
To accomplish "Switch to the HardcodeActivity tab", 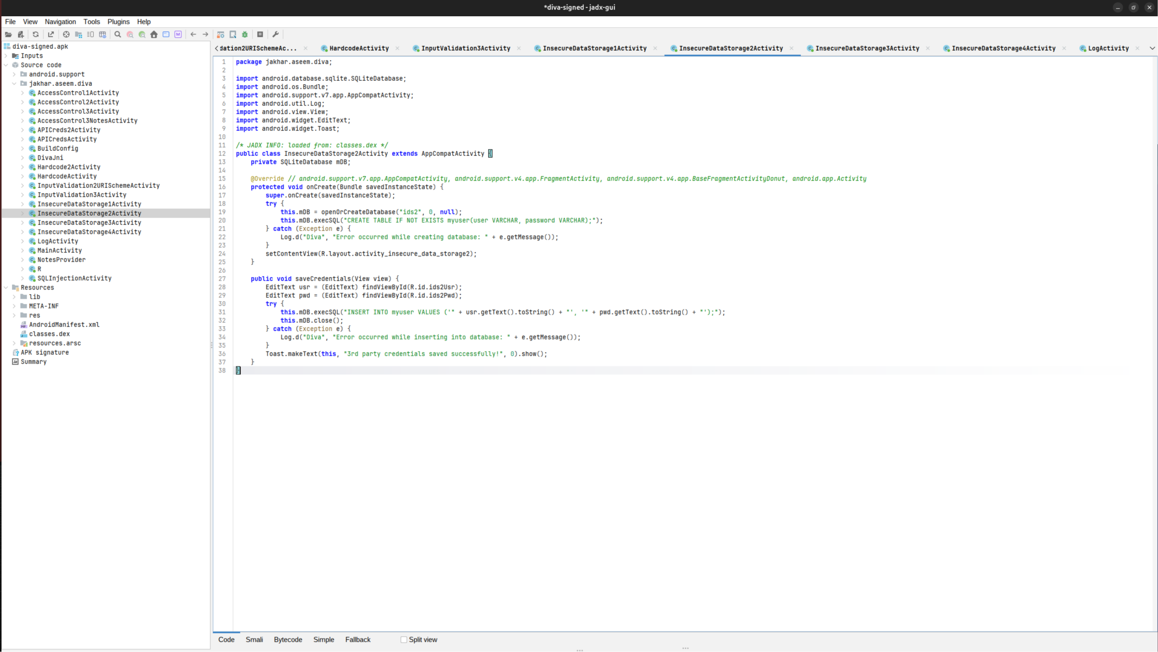I will click(359, 48).
